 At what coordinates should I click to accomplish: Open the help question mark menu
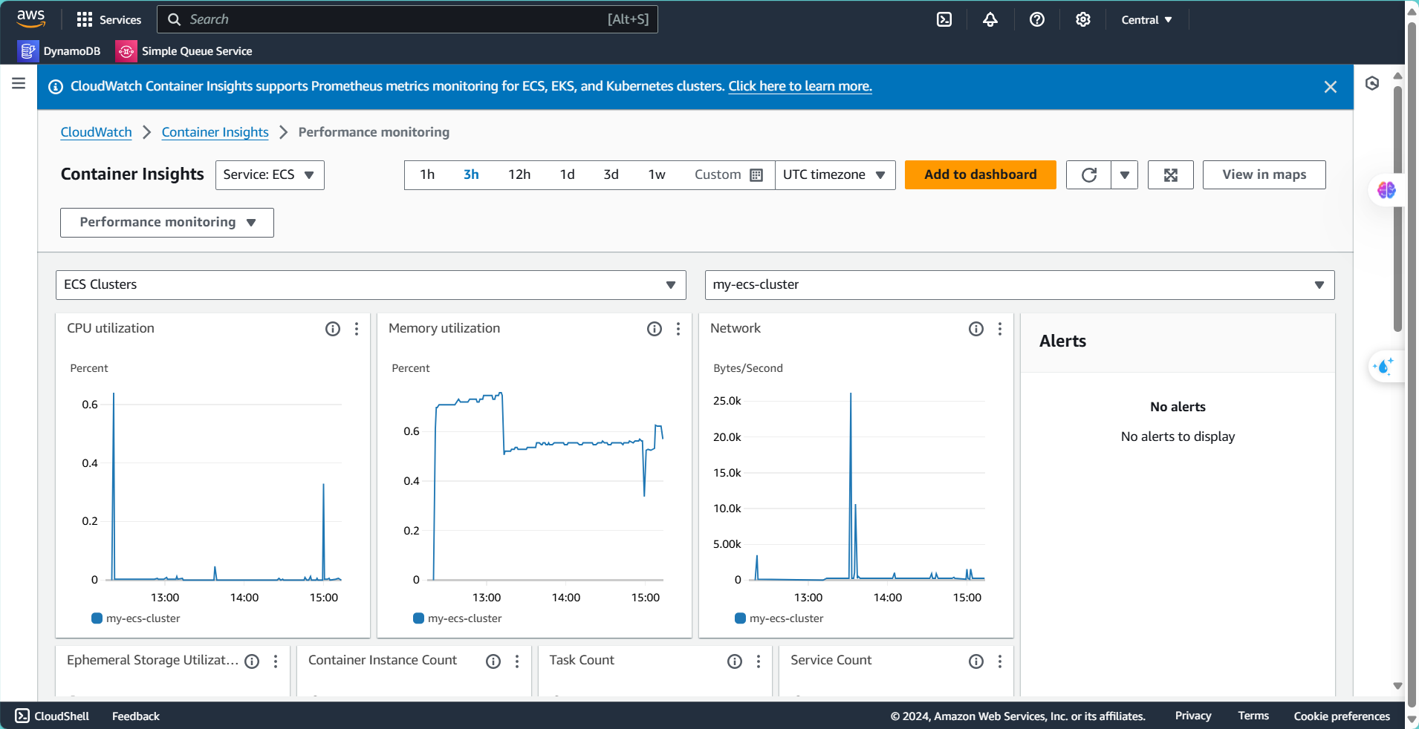[x=1037, y=19]
